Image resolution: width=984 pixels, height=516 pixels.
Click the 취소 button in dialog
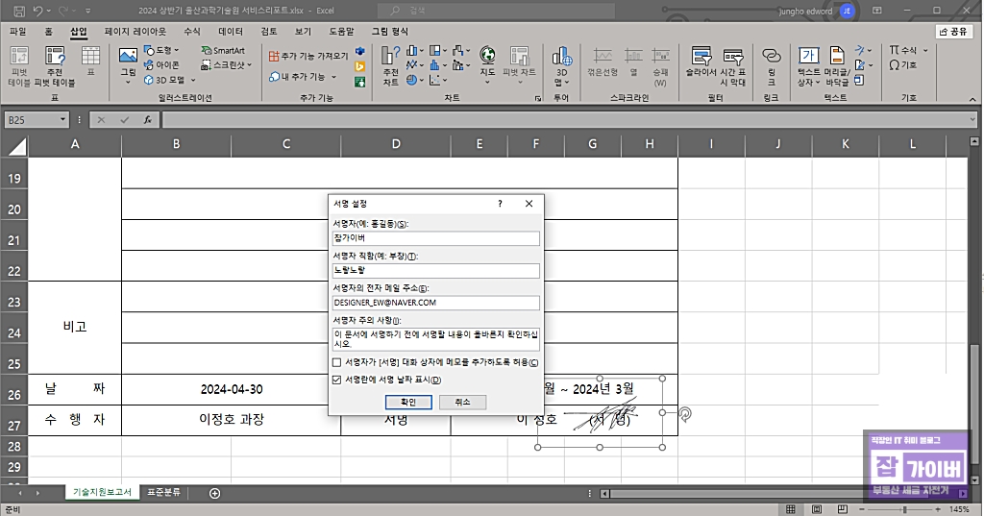pyautogui.click(x=462, y=402)
